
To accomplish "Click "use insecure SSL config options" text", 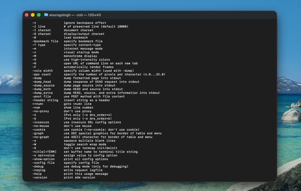I will pos(92,122).
